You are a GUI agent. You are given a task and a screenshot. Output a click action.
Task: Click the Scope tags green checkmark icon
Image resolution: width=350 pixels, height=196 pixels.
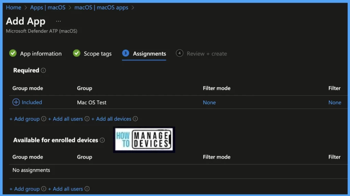(77, 53)
